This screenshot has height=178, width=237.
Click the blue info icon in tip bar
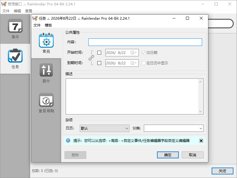click(x=68, y=140)
